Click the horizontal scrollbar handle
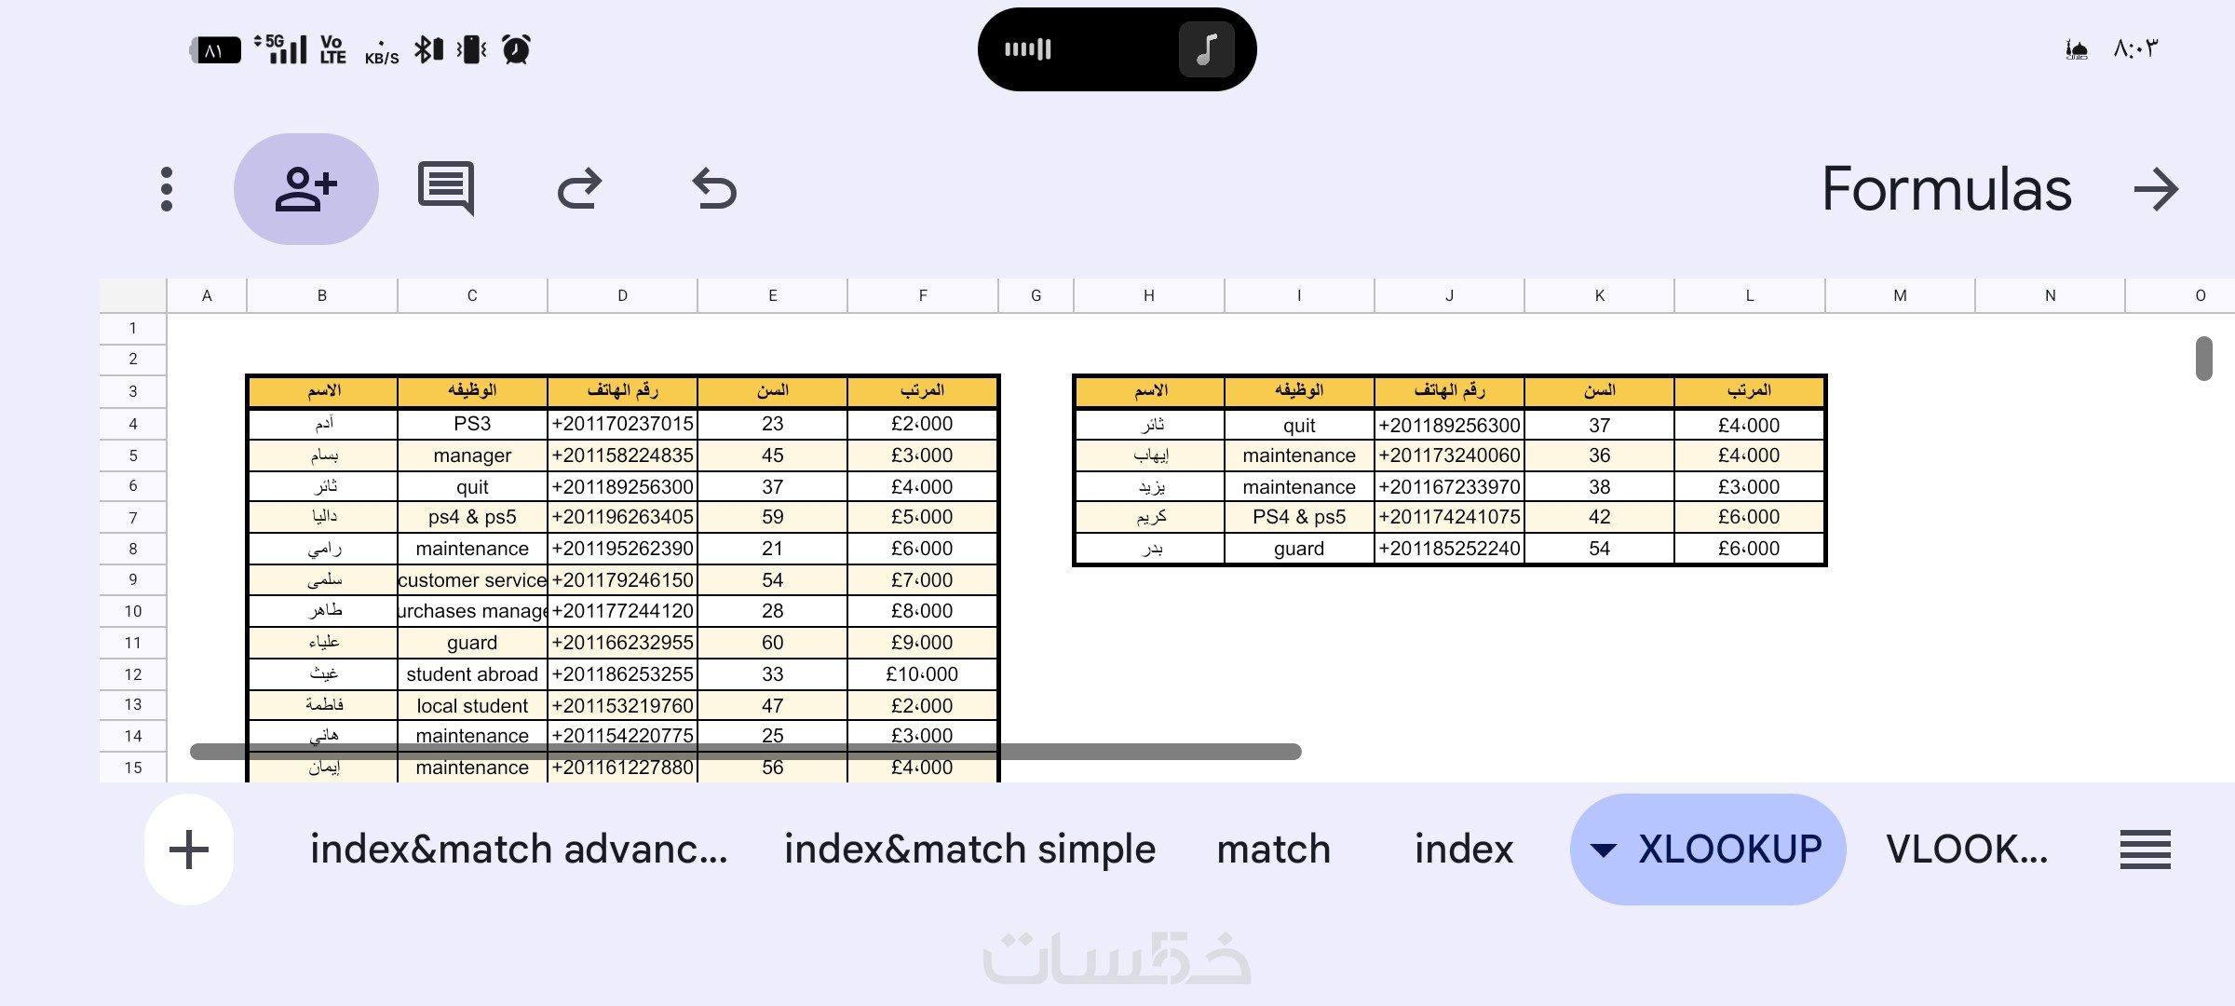 click(745, 752)
